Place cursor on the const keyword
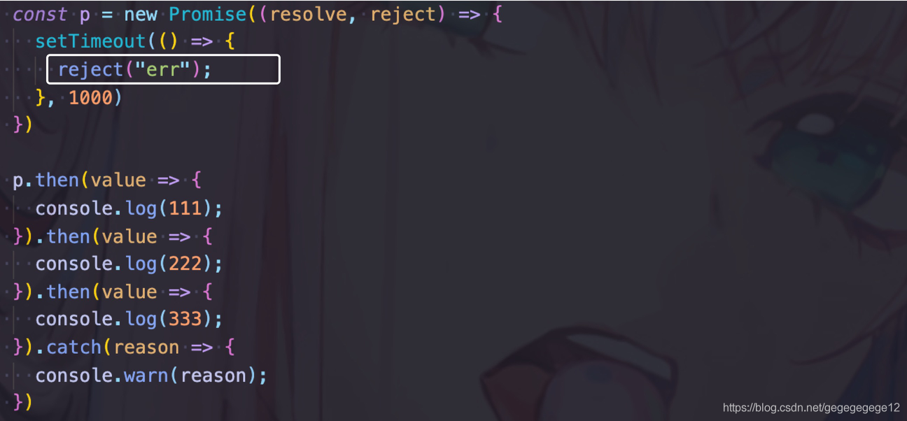Image resolution: width=907 pixels, height=421 pixels. (41, 14)
